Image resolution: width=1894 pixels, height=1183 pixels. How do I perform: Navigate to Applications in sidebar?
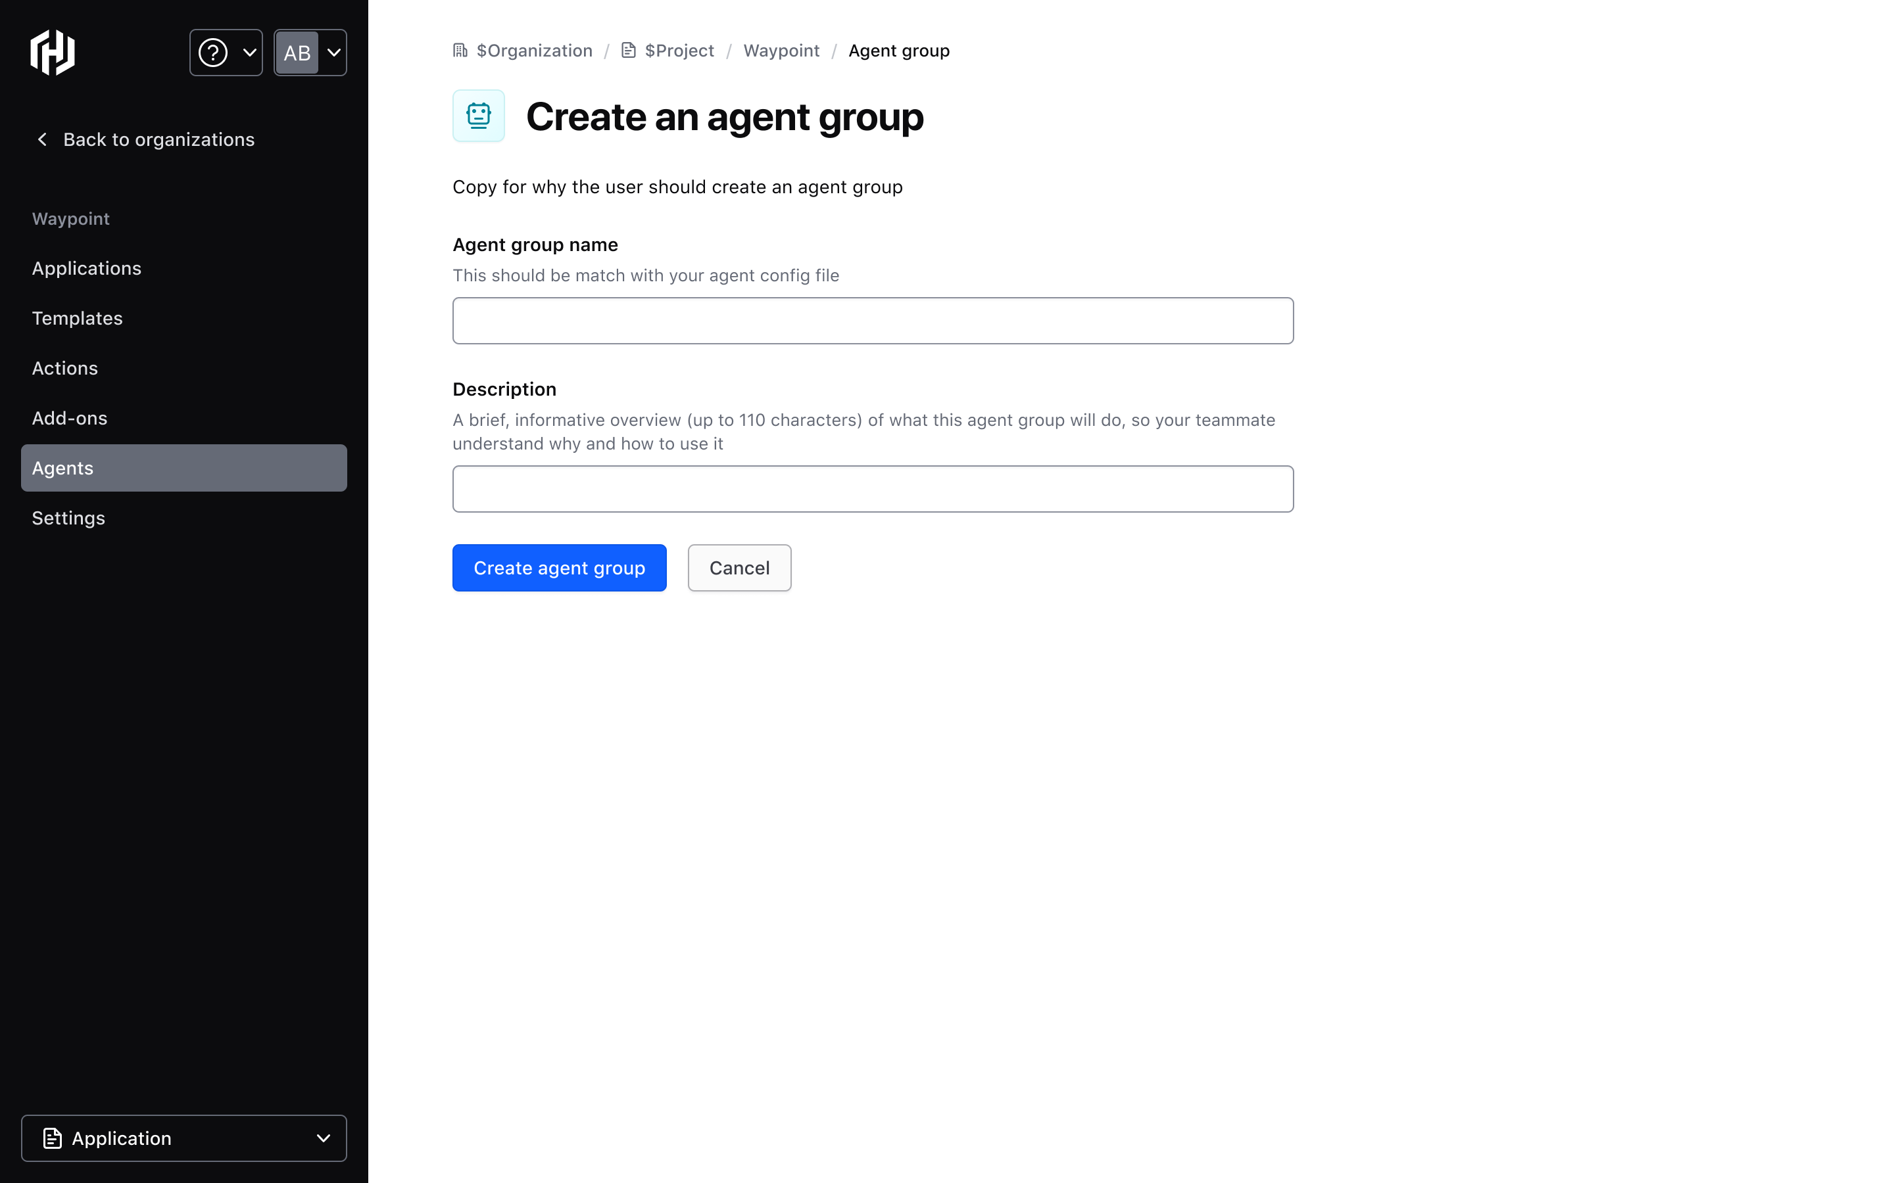[86, 267]
